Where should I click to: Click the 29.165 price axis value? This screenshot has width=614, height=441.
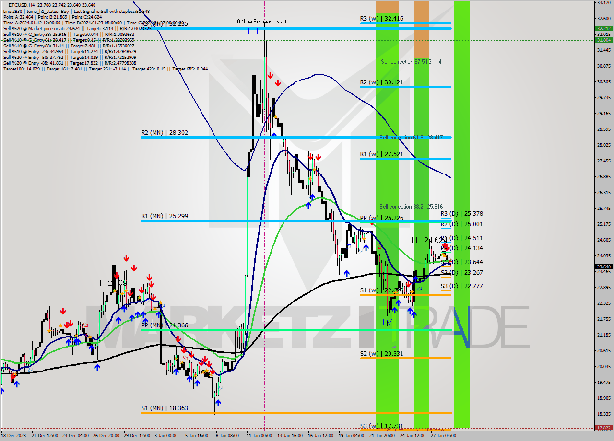coord(603,113)
